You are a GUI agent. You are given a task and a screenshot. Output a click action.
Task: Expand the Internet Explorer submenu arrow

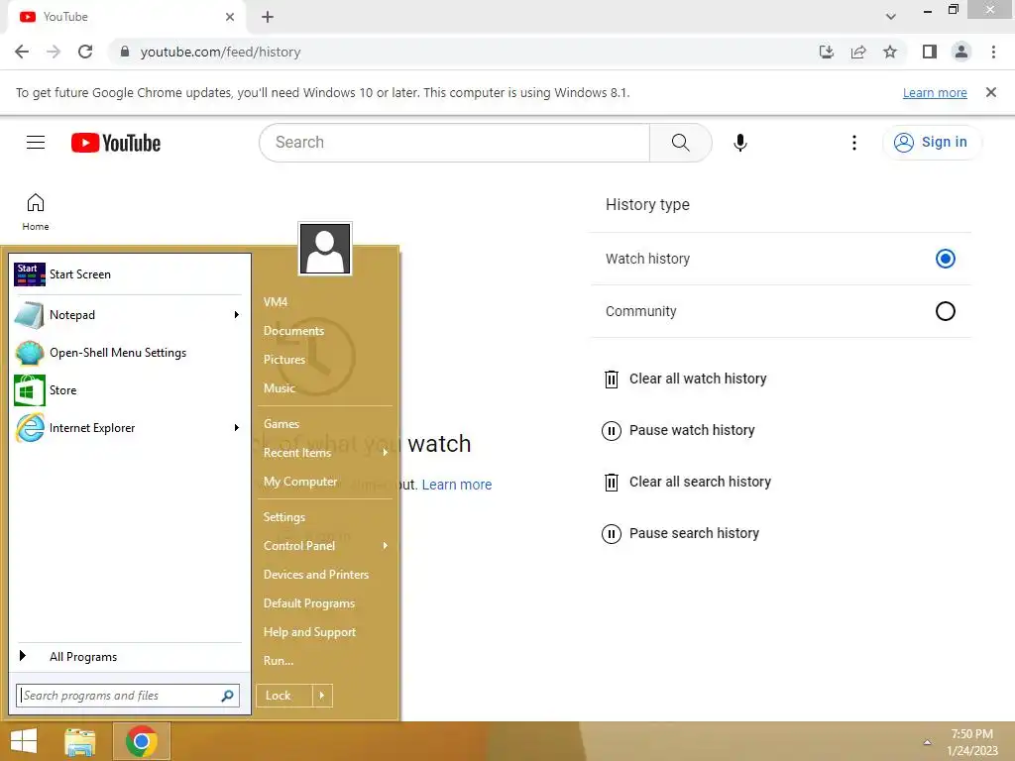click(236, 428)
